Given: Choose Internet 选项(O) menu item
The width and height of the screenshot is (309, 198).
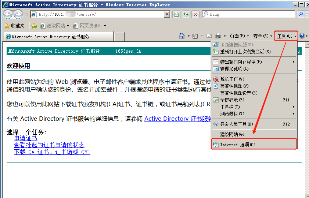Looking at the screenshot, I should [254, 145].
